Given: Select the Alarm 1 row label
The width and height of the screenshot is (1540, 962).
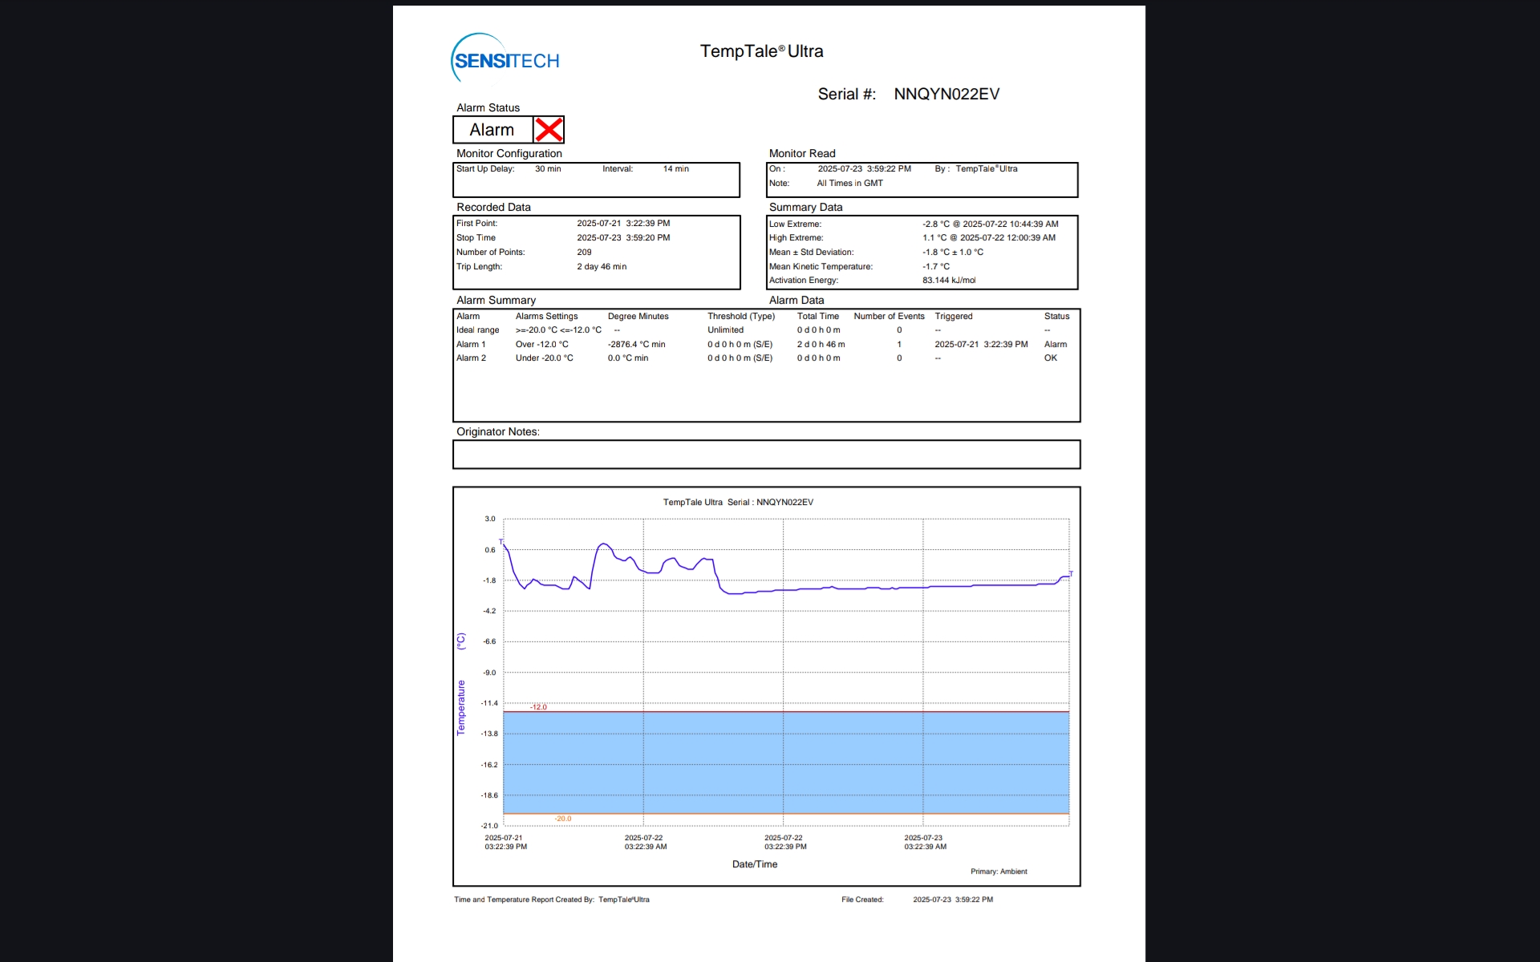Looking at the screenshot, I should tap(471, 345).
